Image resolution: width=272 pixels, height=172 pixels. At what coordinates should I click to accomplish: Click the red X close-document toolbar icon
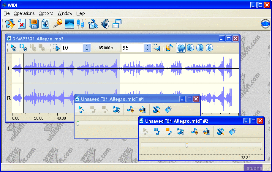coord(22,23)
